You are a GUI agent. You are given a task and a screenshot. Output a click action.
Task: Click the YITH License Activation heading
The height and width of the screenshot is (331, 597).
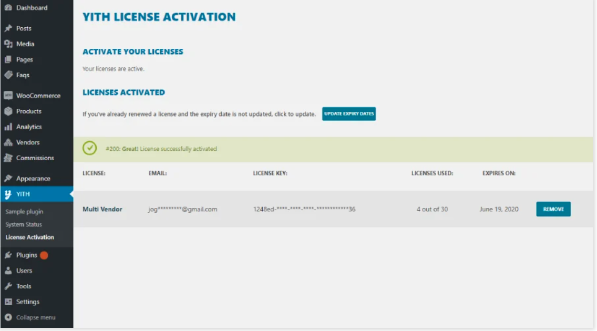[x=159, y=17]
